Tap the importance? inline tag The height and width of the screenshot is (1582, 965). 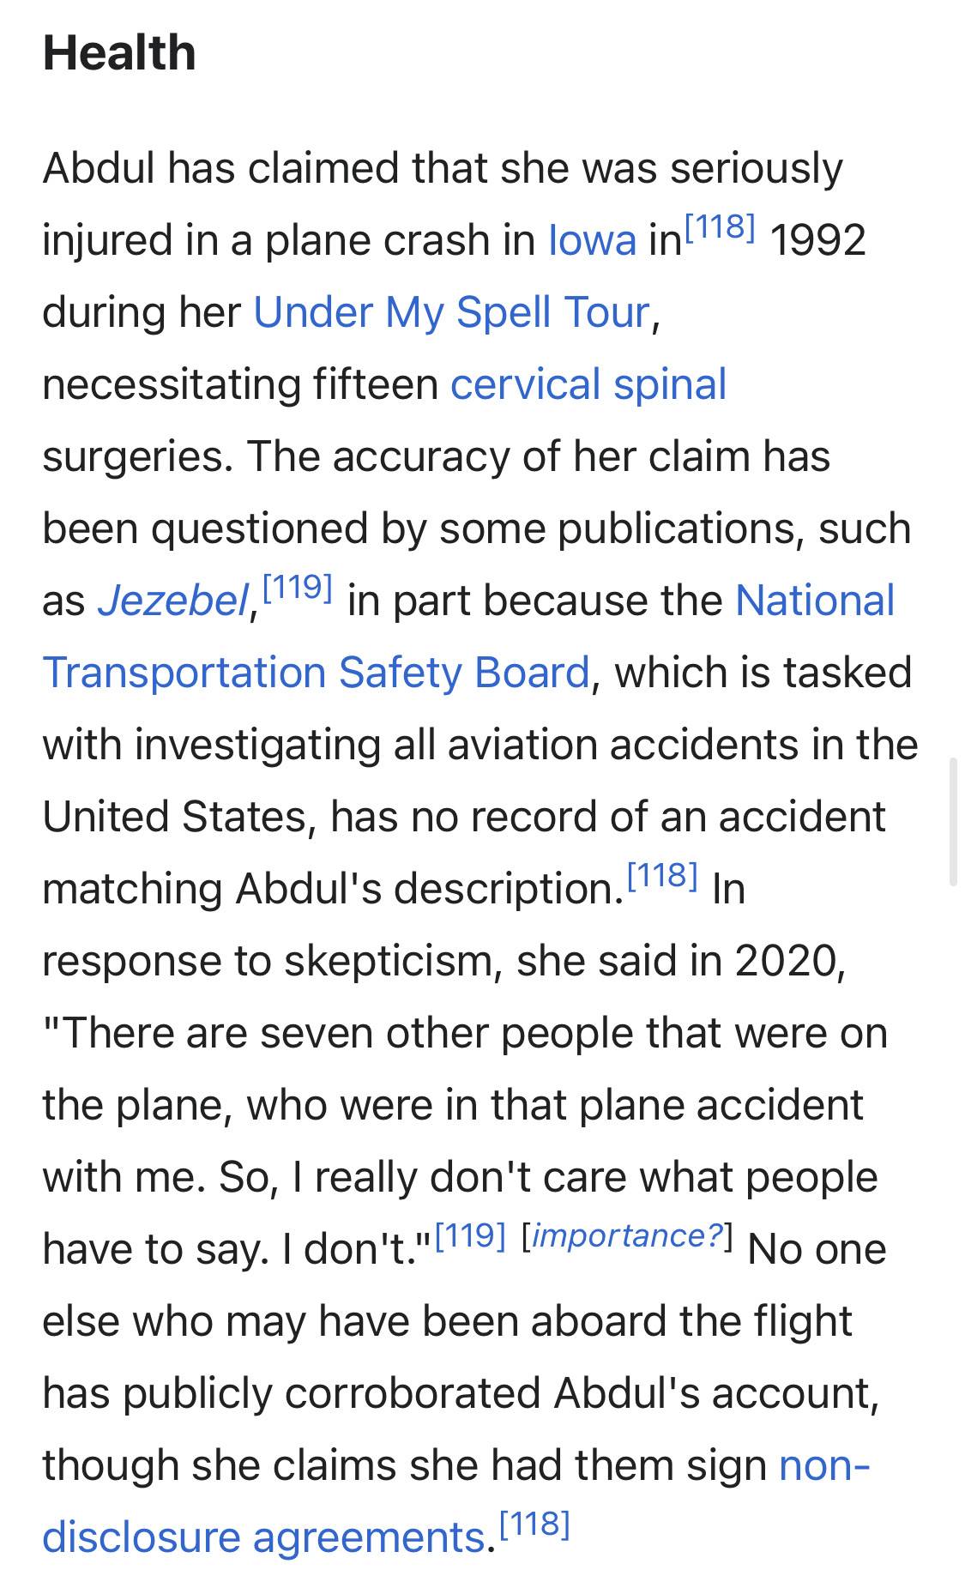click(627, 1236)
